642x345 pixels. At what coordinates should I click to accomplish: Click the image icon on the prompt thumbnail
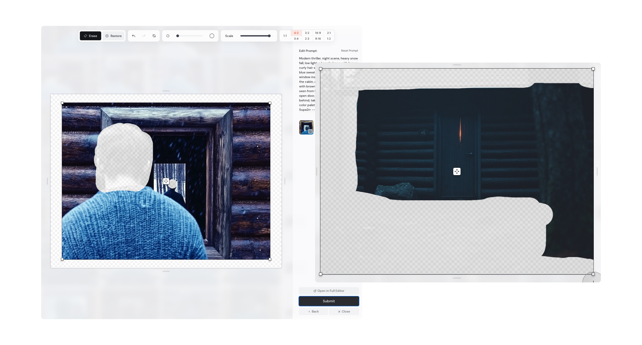[x=310, y=132]
